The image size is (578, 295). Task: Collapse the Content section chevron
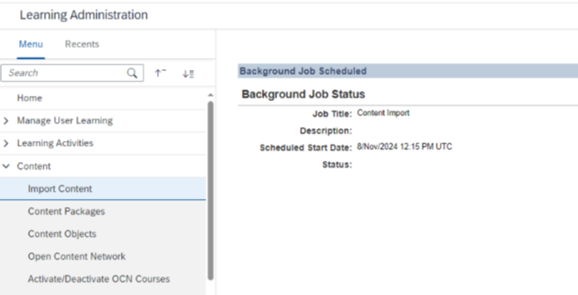(6, 166)
